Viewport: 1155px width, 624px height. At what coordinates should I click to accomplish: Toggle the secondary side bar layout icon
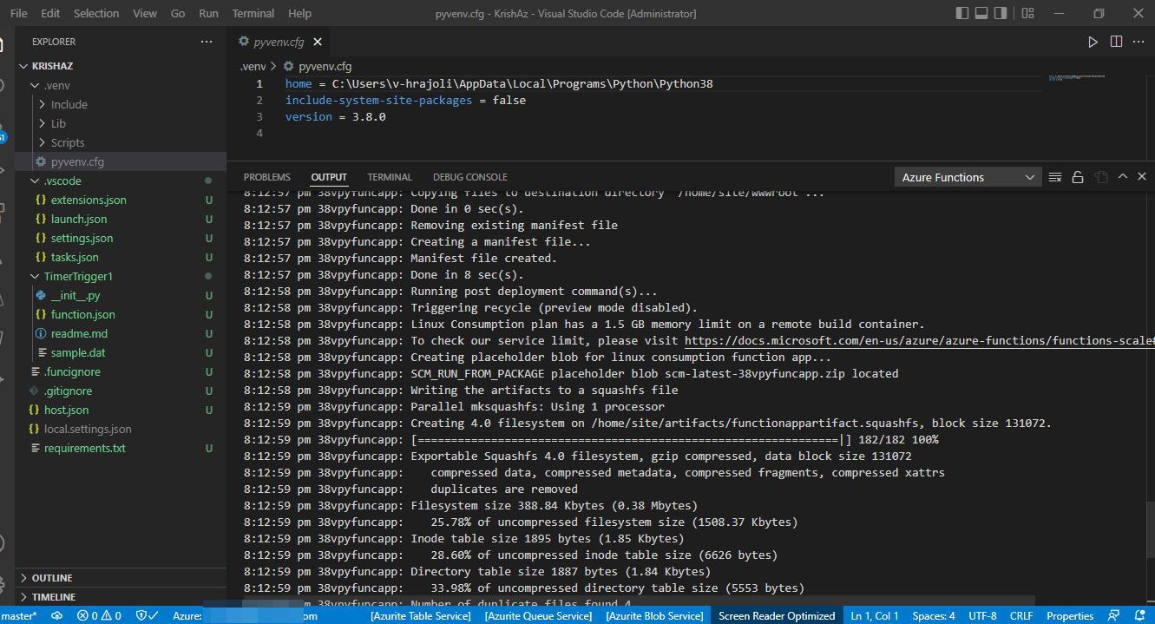point(1002,13)
